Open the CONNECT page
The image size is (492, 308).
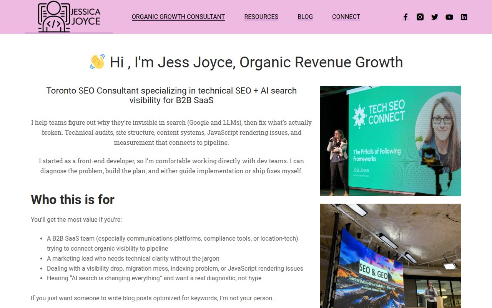click(x=346, y=17)
